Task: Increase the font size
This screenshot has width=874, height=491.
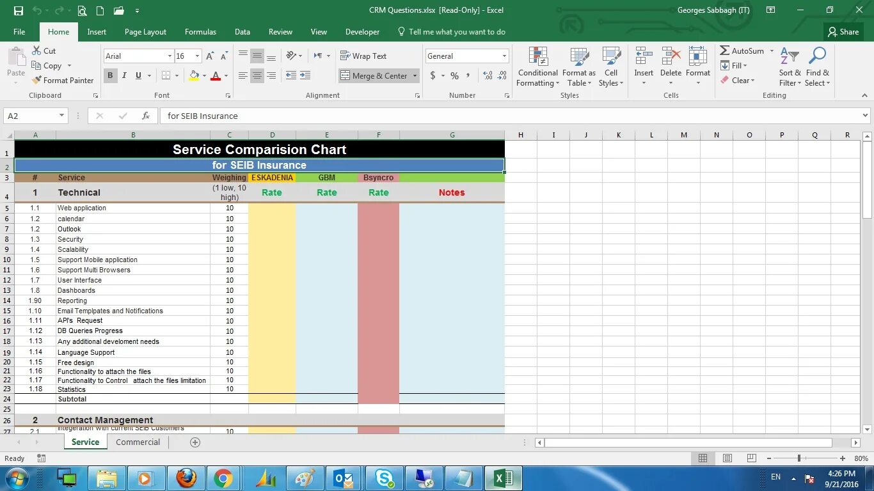Action: tap(210, 56)
